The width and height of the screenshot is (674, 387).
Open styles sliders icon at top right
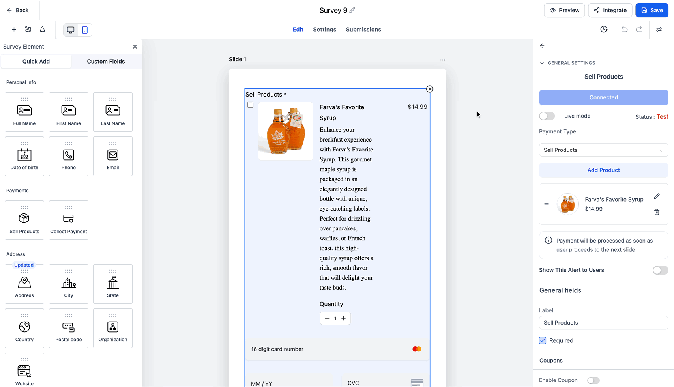(659, 29)
